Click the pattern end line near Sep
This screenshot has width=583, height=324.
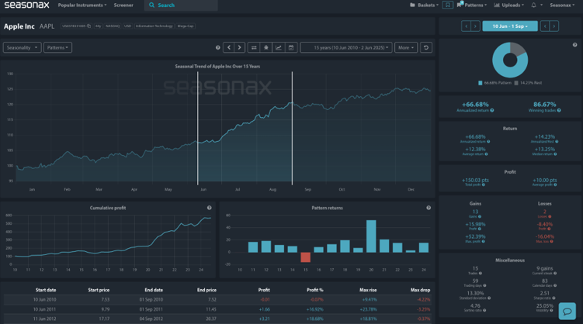tap(292, 128)
